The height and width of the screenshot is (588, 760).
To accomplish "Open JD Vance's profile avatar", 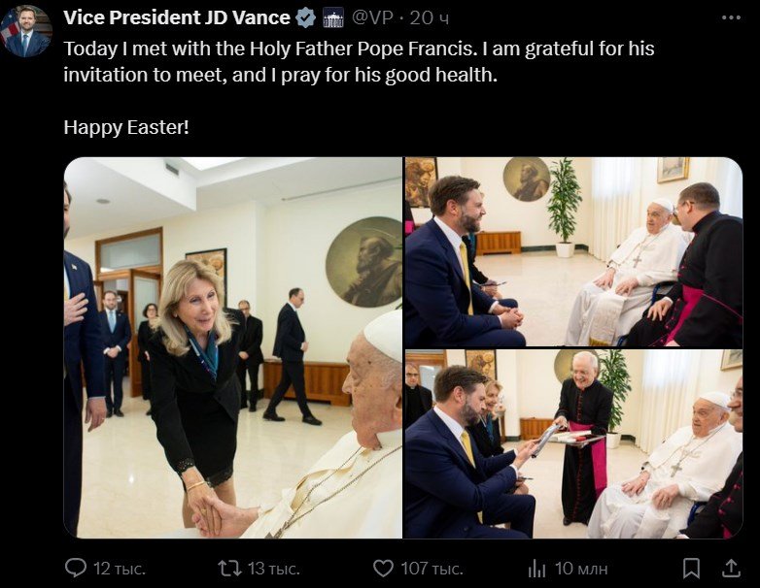I will (x=26, y=30).
